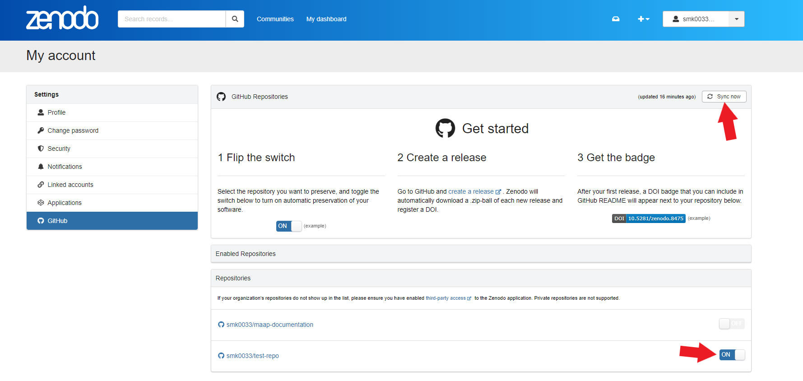Image resolution: width=803 pixels, height=381 pixels.
Task: Click the '3 Get the badge' heading
Action: pyautogui.click(x=616, y=158)
